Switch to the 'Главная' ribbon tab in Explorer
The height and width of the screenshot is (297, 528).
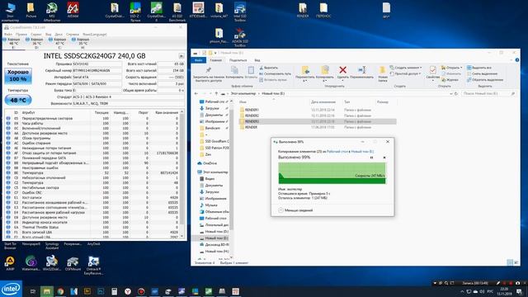coord(215,60)
